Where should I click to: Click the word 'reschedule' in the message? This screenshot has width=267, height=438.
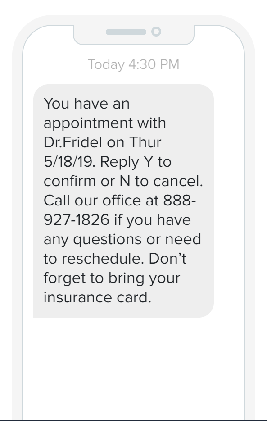(x=103, y=258)
